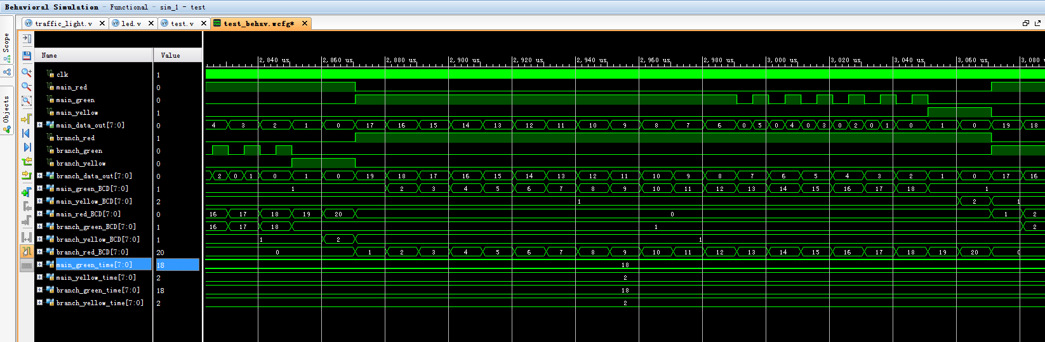Expand main_data_out[7:0] bus
The image size is (1045, 342).
pos(39,125)
